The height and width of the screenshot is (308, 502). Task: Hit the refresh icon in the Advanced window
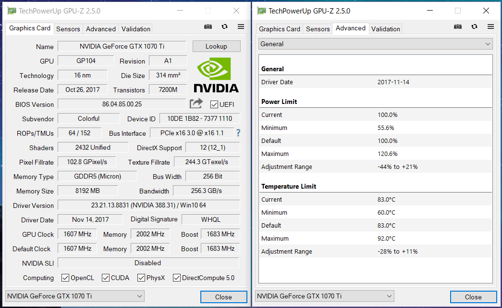point(474,26)
